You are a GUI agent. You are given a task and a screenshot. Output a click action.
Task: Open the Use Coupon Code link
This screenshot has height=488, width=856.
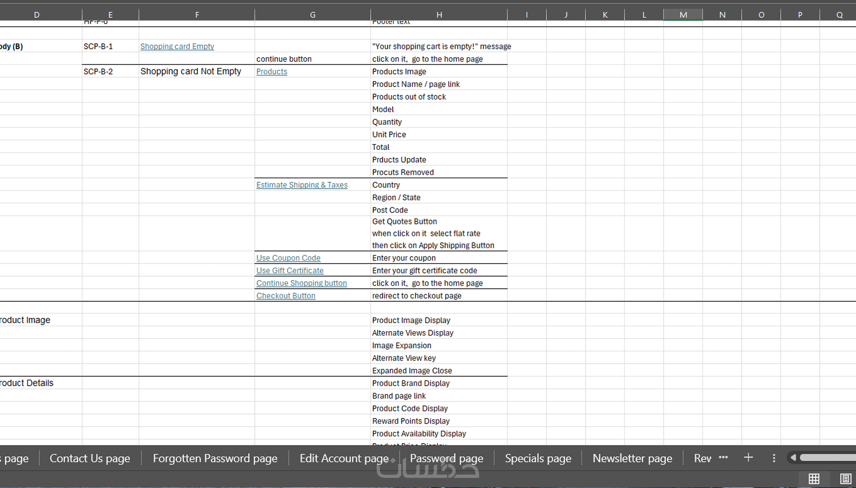click(289, 258)
